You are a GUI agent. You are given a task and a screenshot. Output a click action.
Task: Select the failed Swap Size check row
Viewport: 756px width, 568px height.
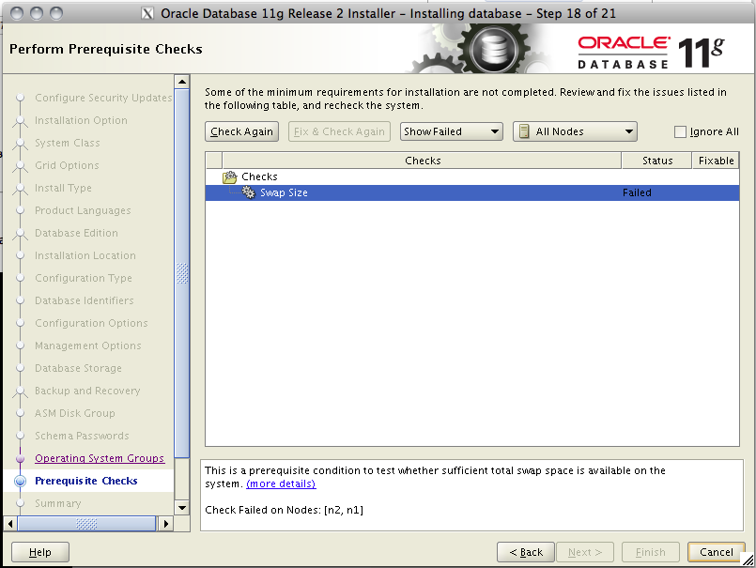(x=376, y=192)
